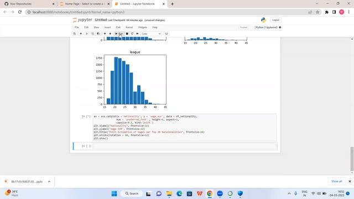Go back in browser history

(x=5, y=12)
